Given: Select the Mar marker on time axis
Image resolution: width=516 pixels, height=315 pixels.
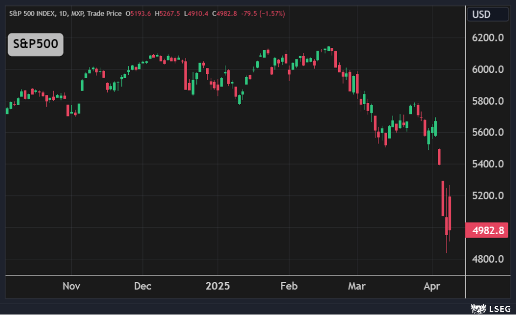Looking at the screenshot, I should point(357,286).
